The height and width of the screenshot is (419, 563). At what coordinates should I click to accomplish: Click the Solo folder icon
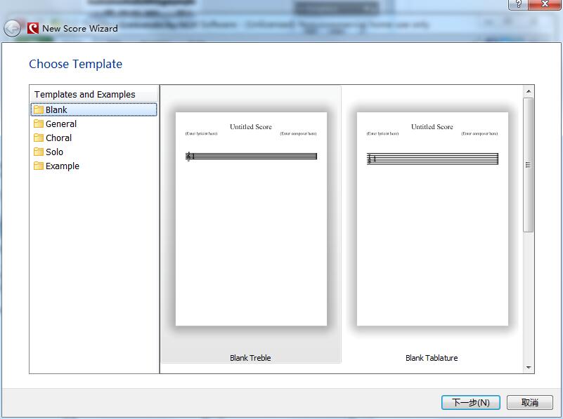pyautogui.click(x=39, y=152)
